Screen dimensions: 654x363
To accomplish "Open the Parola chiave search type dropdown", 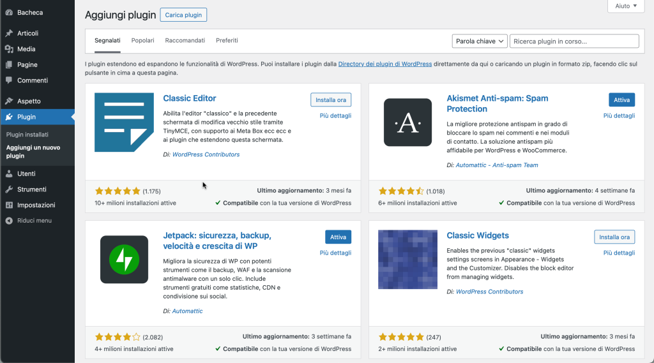I will [x=479, y=41].
